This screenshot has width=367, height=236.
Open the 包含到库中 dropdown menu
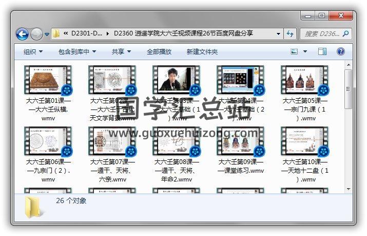coord(77,51)
